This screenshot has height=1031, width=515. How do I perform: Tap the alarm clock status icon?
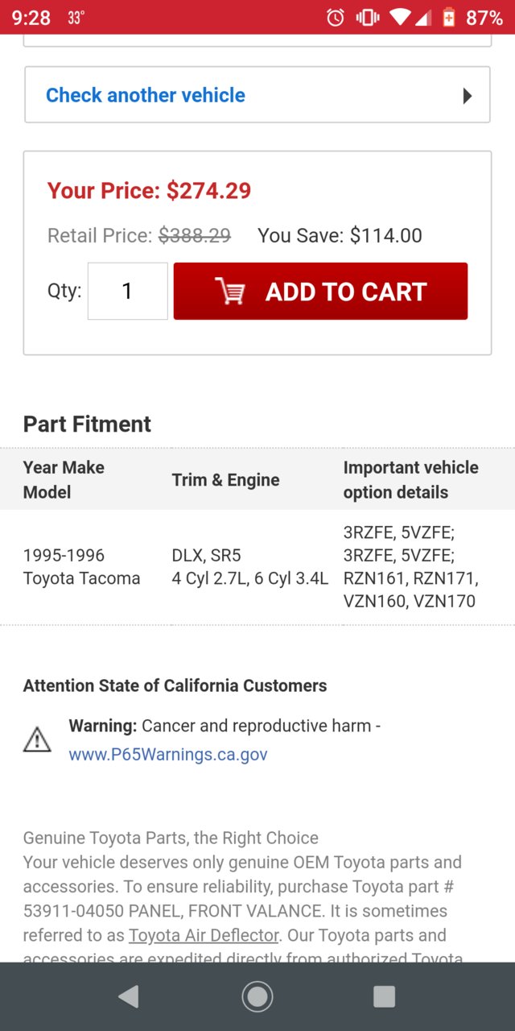[x=336, y=17]
